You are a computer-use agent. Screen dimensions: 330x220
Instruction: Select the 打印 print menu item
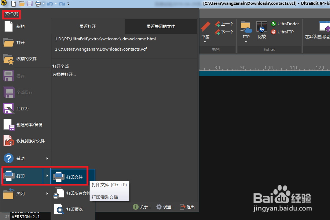point(22,176)
